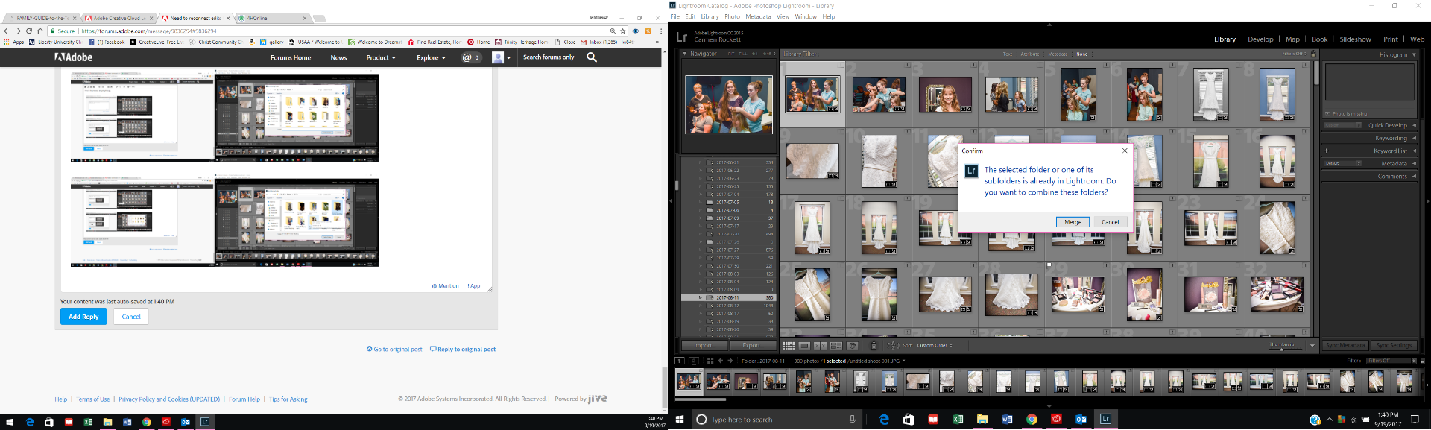Click the Export button in Lightroom
Image resolution: width=1431 pixels, height=430 pixels.
[752, 346]
